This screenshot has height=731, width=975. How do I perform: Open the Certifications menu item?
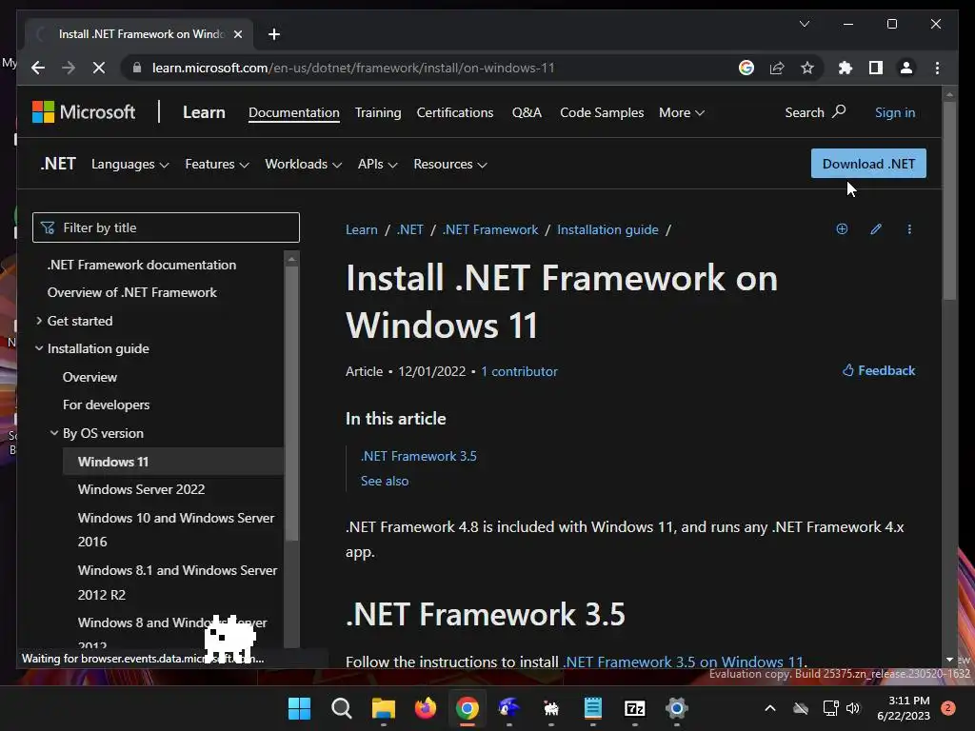point(455,112)
